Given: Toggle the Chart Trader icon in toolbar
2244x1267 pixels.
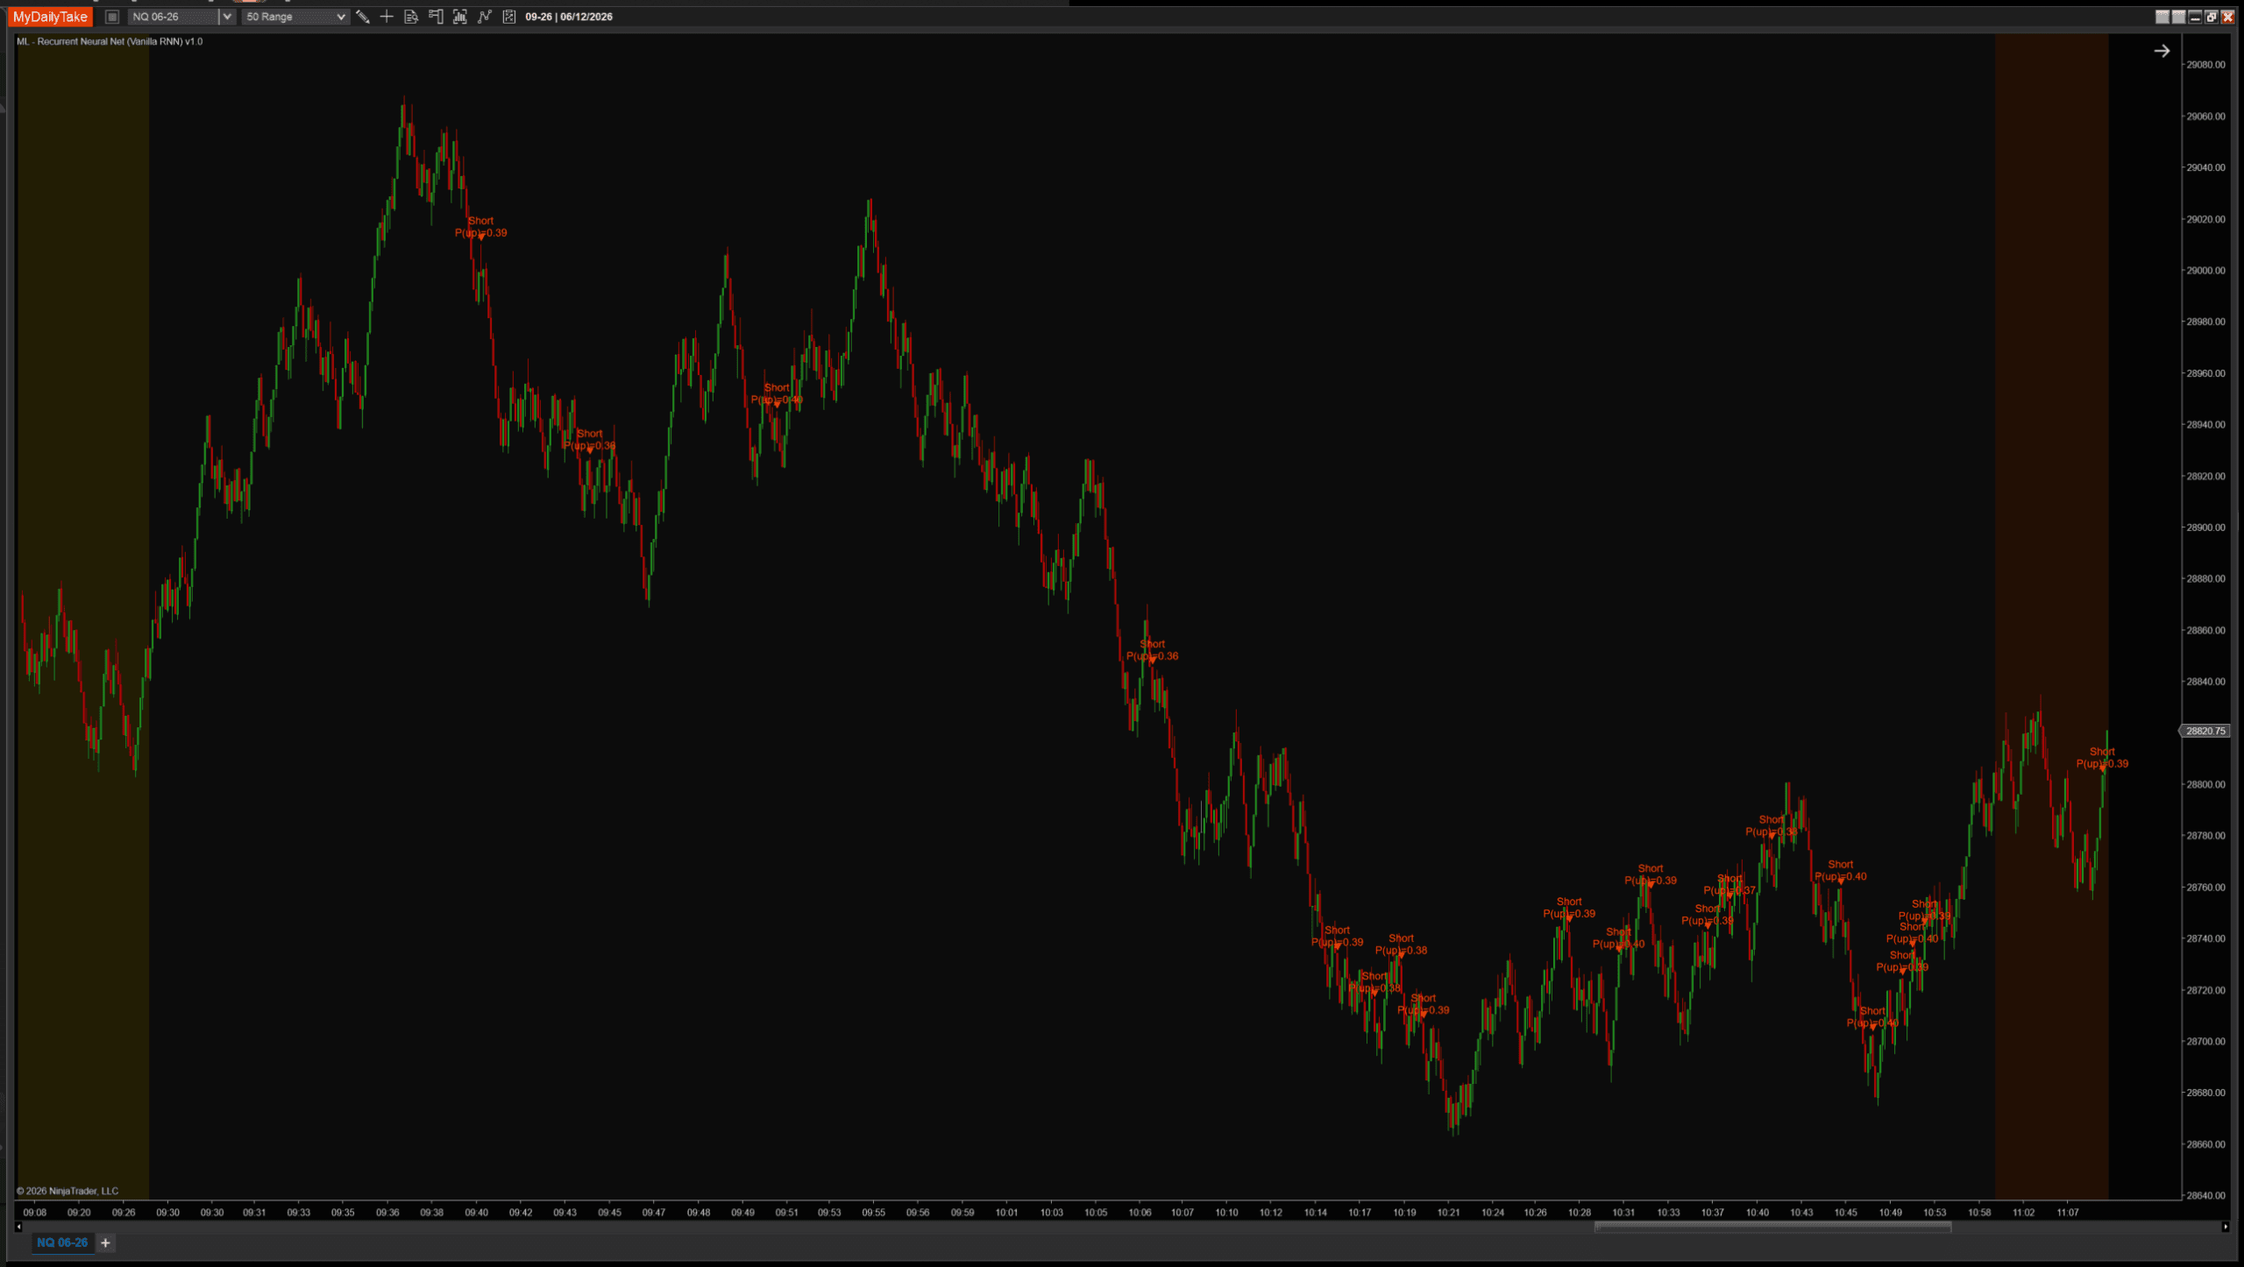Looking at the screenshot, I should 436,17.
